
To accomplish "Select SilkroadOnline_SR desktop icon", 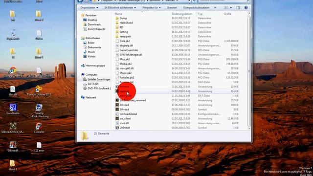I will tap(13, 128).
